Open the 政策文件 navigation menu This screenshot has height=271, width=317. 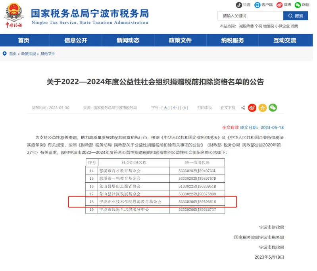pyautogui.click(x=180, y=40)
